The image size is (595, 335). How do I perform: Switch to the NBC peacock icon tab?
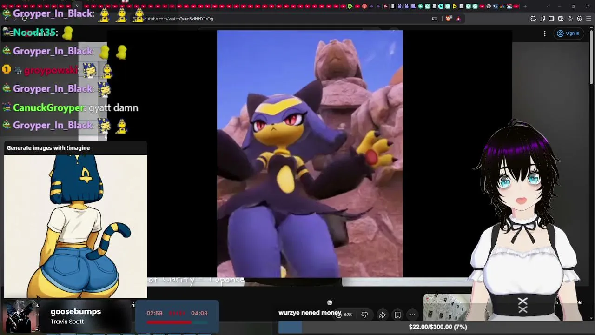pos(502,6)
